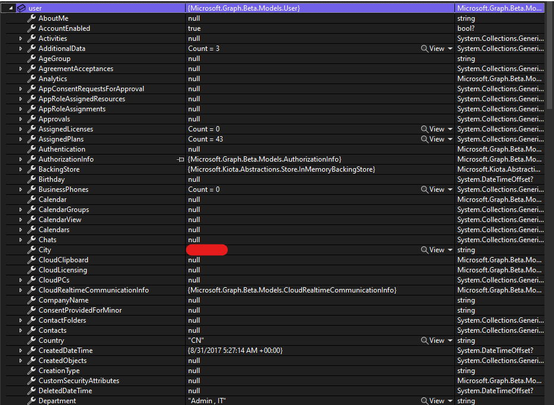554x405 pixels.
Task: Open View visualizer for AssignedPlans
Action: click(x=433, y=139)
